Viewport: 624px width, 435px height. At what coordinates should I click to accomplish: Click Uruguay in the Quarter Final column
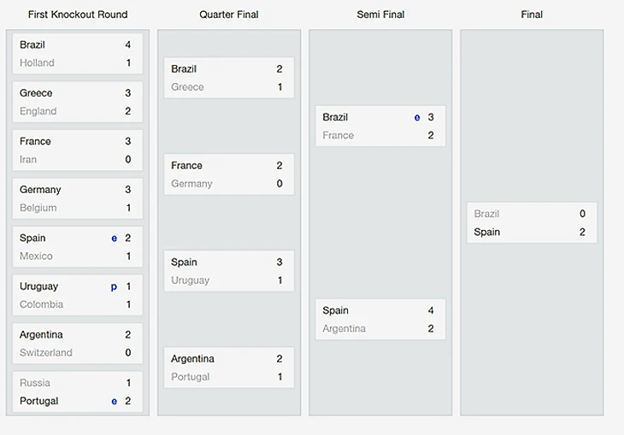point(190,280)
